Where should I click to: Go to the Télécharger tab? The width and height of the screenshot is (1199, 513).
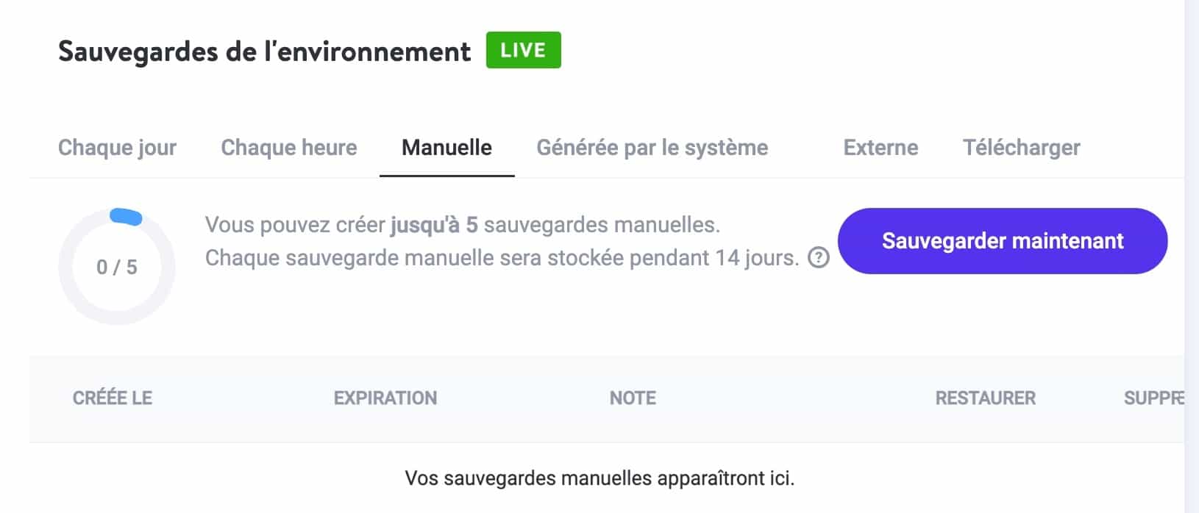coord(1022,148)
